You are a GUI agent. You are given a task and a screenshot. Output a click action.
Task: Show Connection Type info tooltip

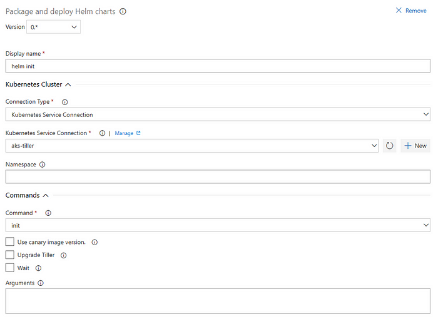(65, 102)
